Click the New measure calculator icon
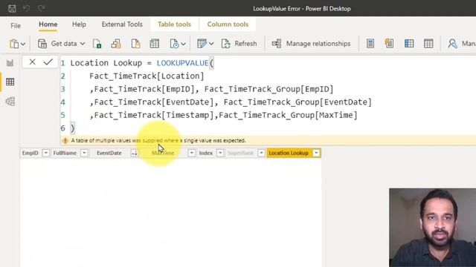Screen dimensions: 476x267 click(x=370, y=44)
